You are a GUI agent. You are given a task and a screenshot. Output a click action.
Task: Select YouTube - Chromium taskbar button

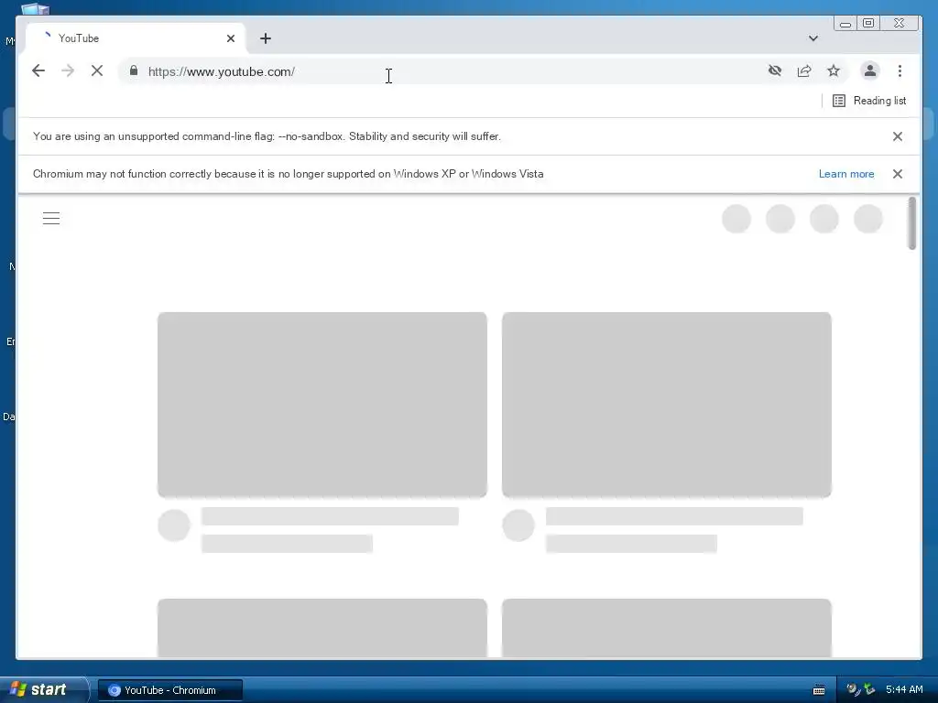coord(169,690)
